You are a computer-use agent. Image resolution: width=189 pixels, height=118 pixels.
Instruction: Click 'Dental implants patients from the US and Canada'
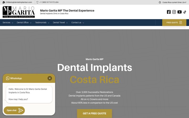94,96
